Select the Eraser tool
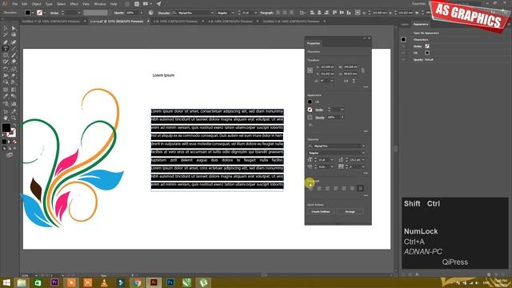This screenshot has height=288, width=512. click(x=14, y=62)
